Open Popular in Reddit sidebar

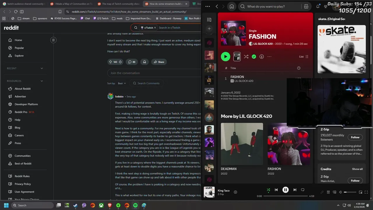pos(19,48)
